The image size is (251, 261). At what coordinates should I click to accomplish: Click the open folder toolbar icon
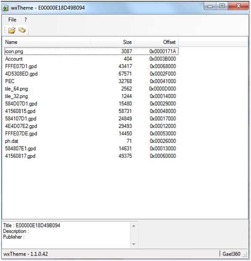[x=12, y=30]
